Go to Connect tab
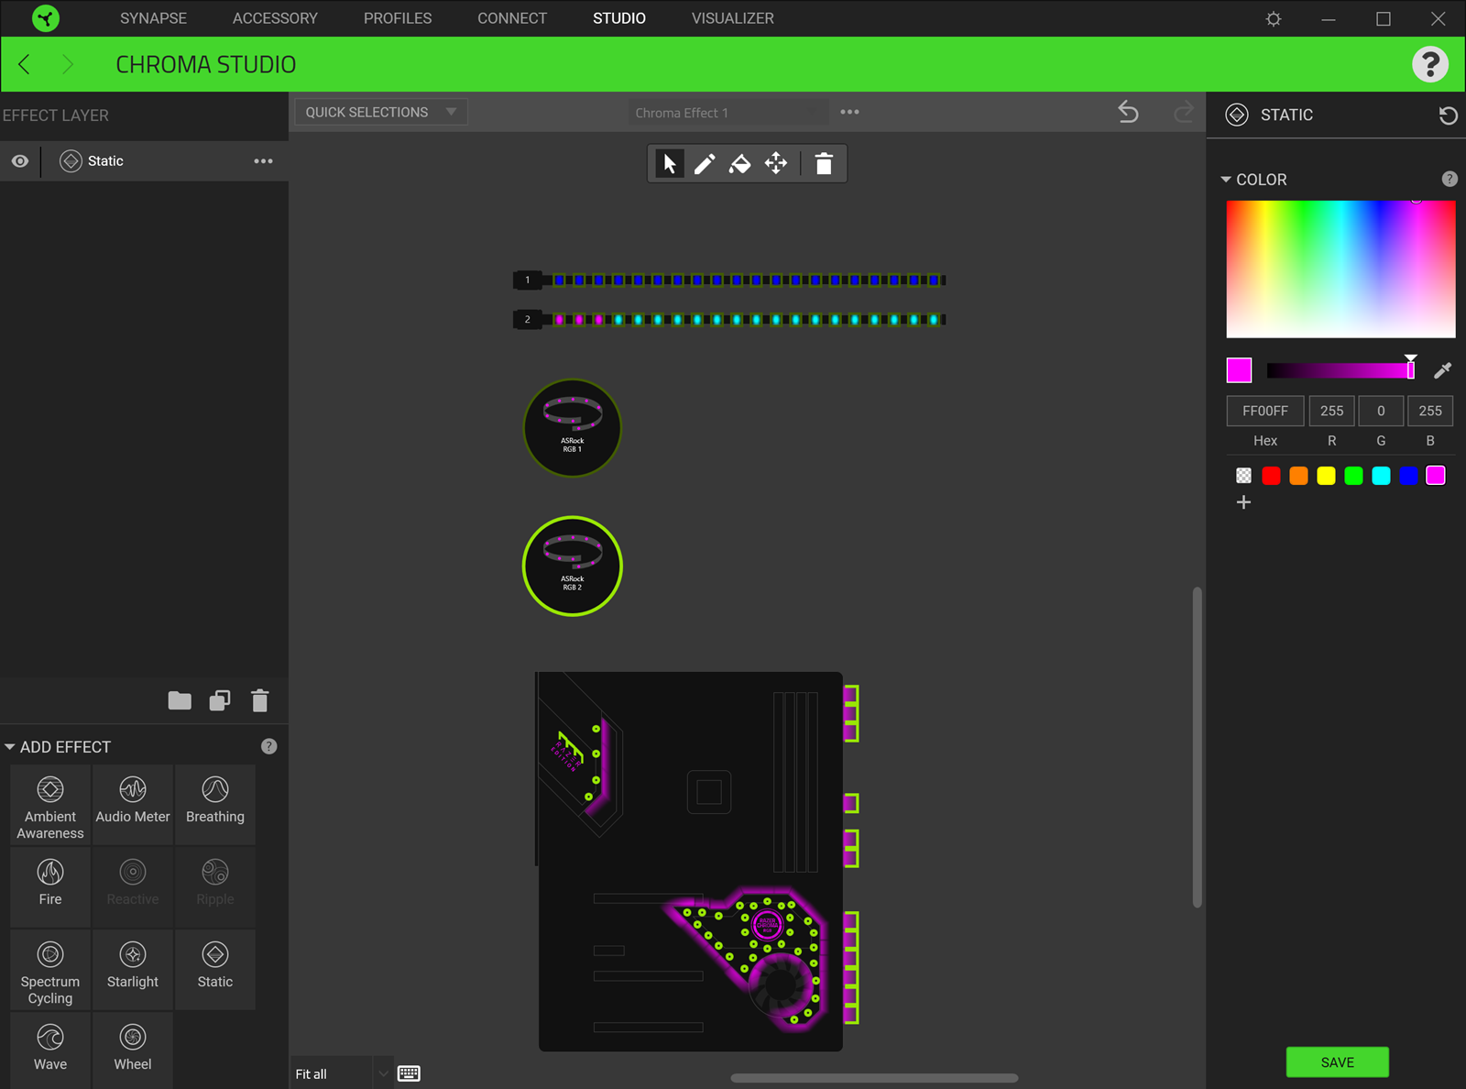The image size is (1466, 1089). click(x=512, y=18)
